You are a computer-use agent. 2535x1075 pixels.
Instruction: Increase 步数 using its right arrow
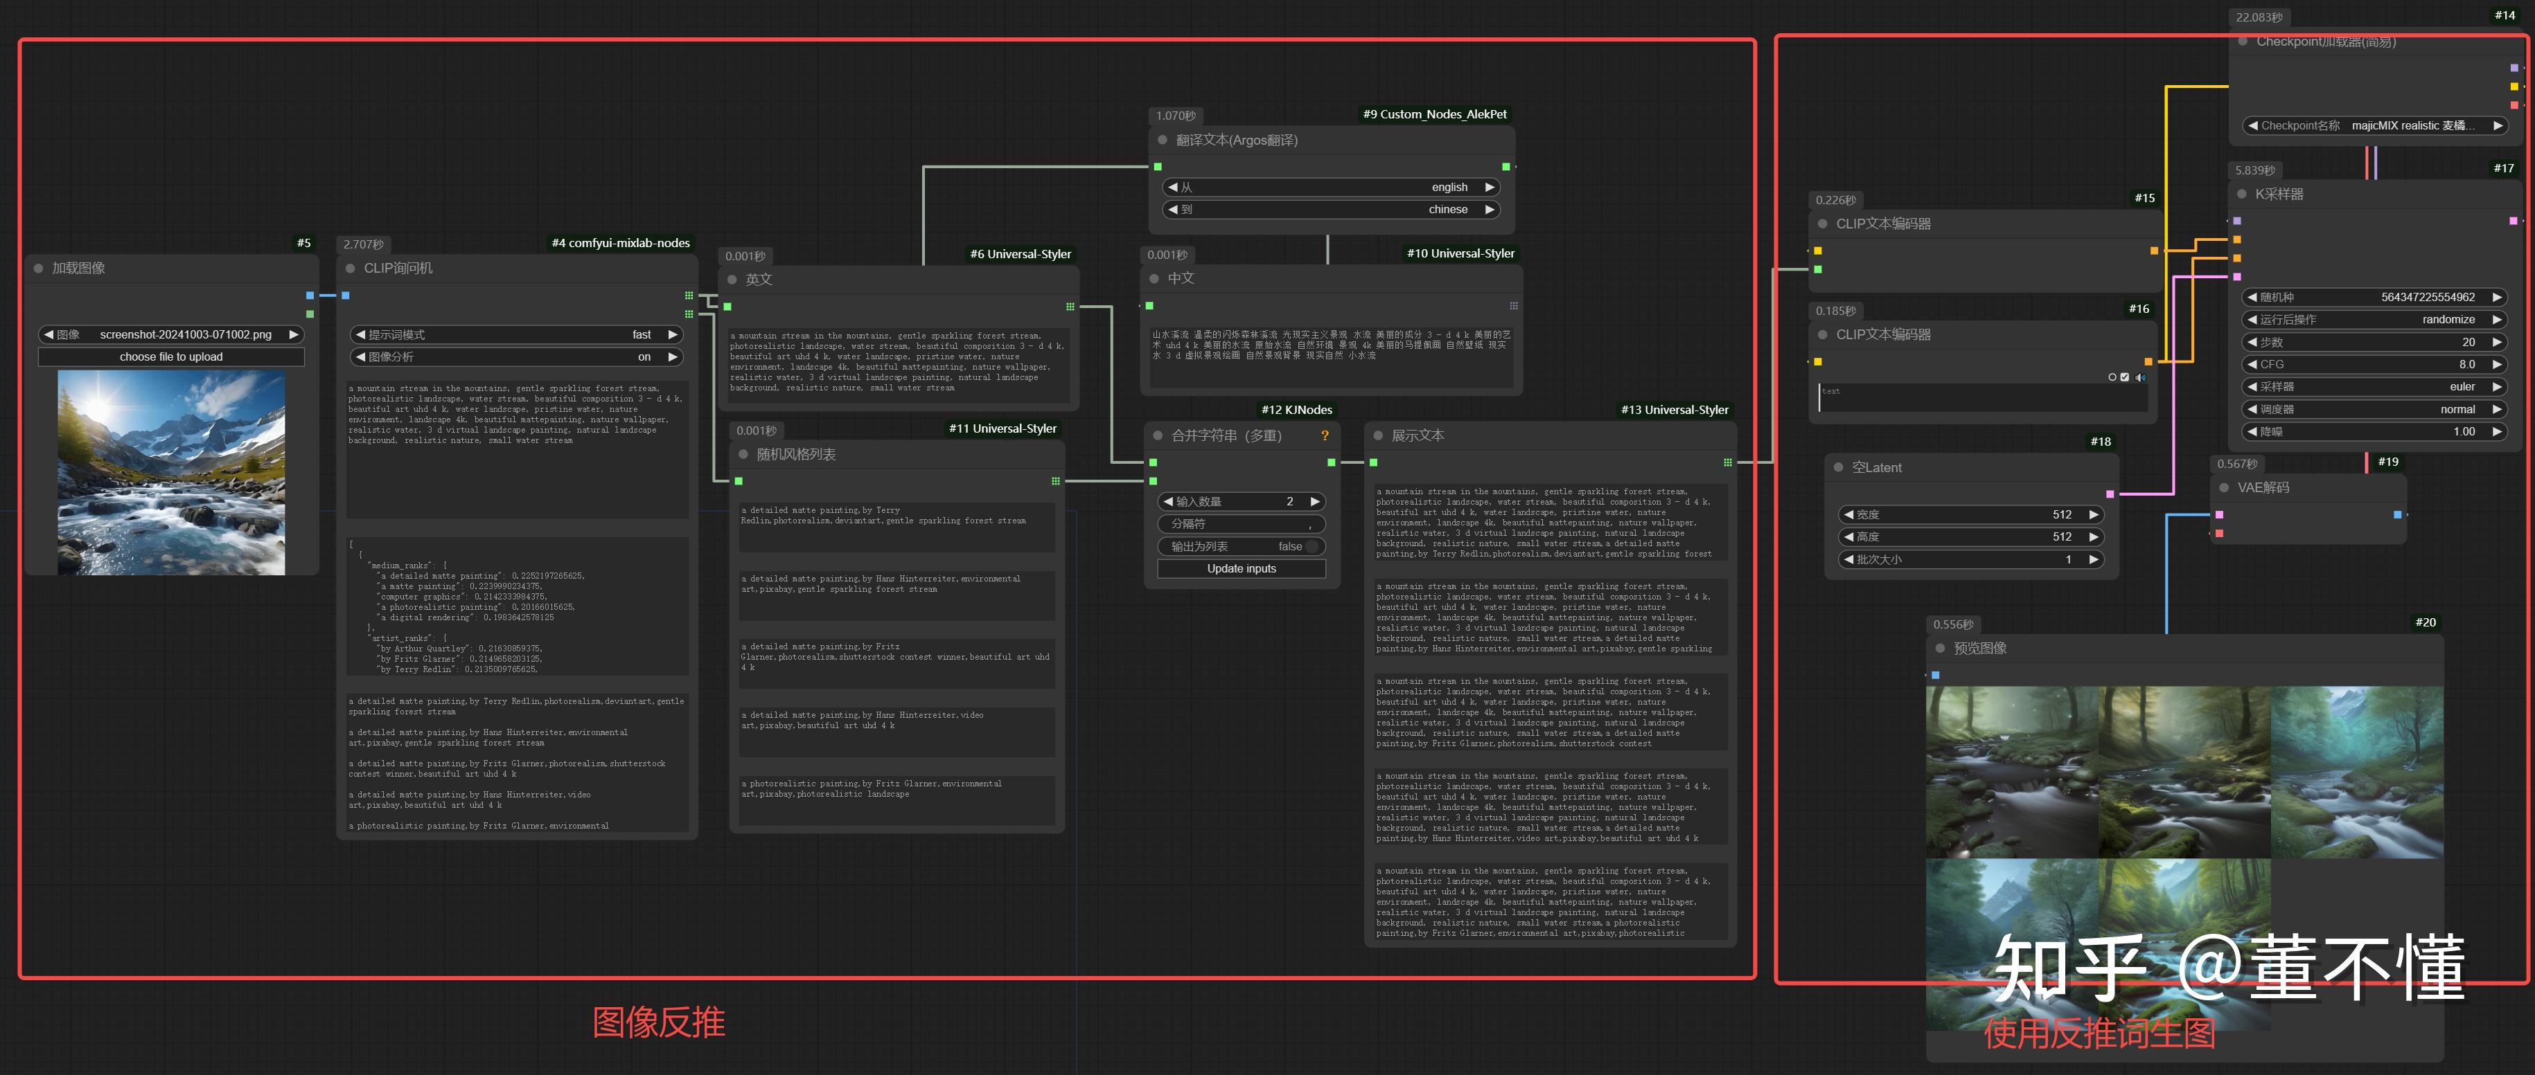tap(2497, 342)
